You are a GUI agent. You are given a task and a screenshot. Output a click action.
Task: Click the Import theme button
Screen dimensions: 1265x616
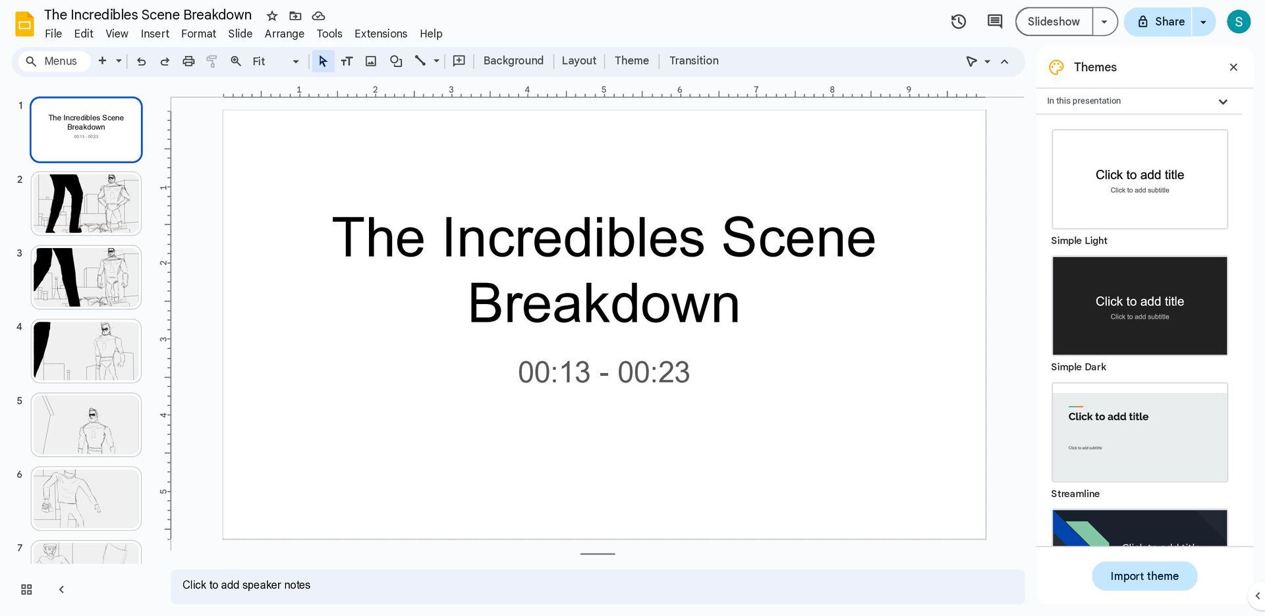pos(1144,576)
